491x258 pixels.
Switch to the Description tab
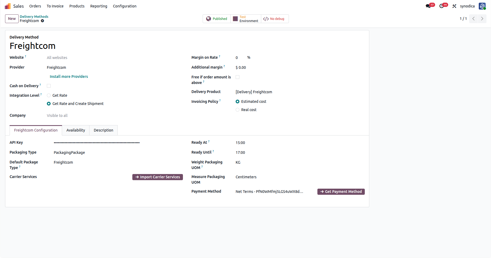(104, 130)
